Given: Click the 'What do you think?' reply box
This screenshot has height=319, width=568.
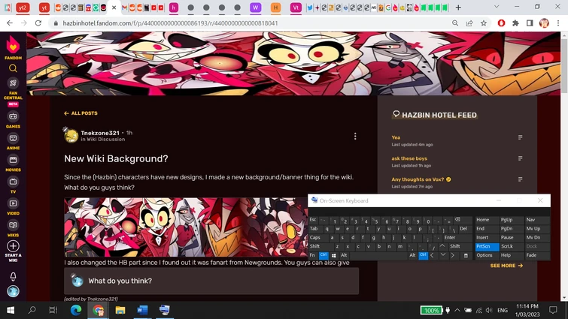Looking at the screenshot, I should pos(211,281).
